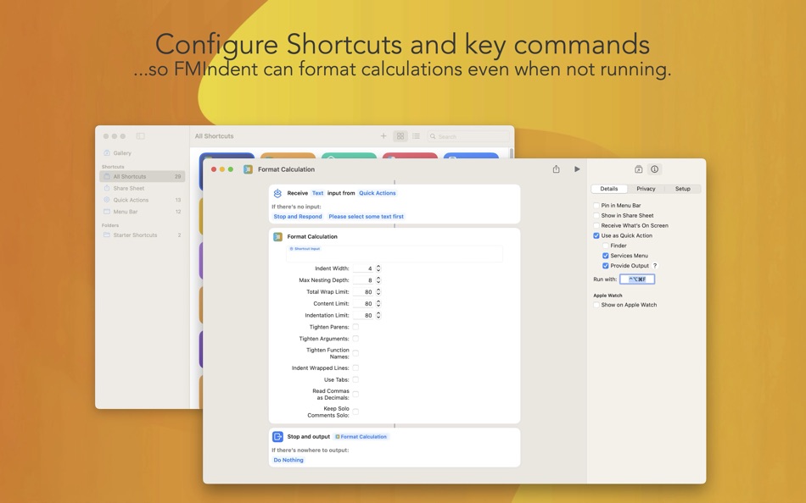Screen dimensions: 806x503
Task: Uncheck Use as Quick Action
Action: pyautogui.click(x=596, y=235)
